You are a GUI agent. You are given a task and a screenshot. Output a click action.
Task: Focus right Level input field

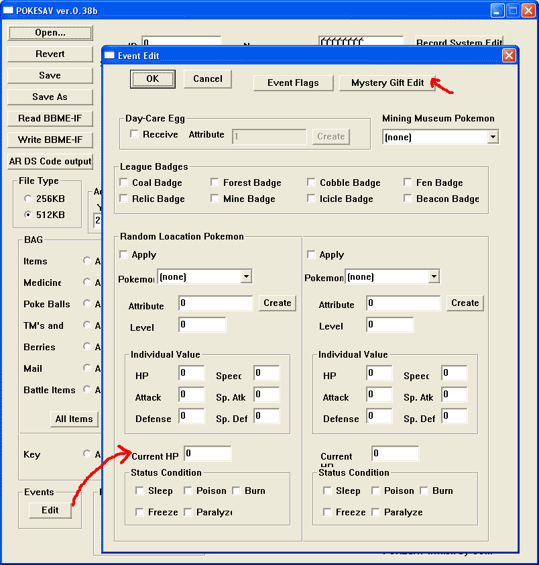click(390, 325)
